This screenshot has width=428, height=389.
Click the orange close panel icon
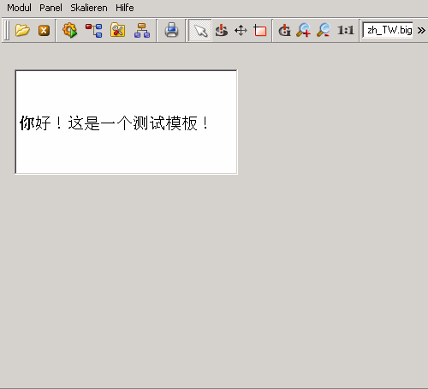(x=44, y=31)
